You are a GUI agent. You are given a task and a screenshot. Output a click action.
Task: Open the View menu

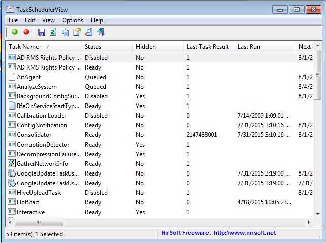48,20
